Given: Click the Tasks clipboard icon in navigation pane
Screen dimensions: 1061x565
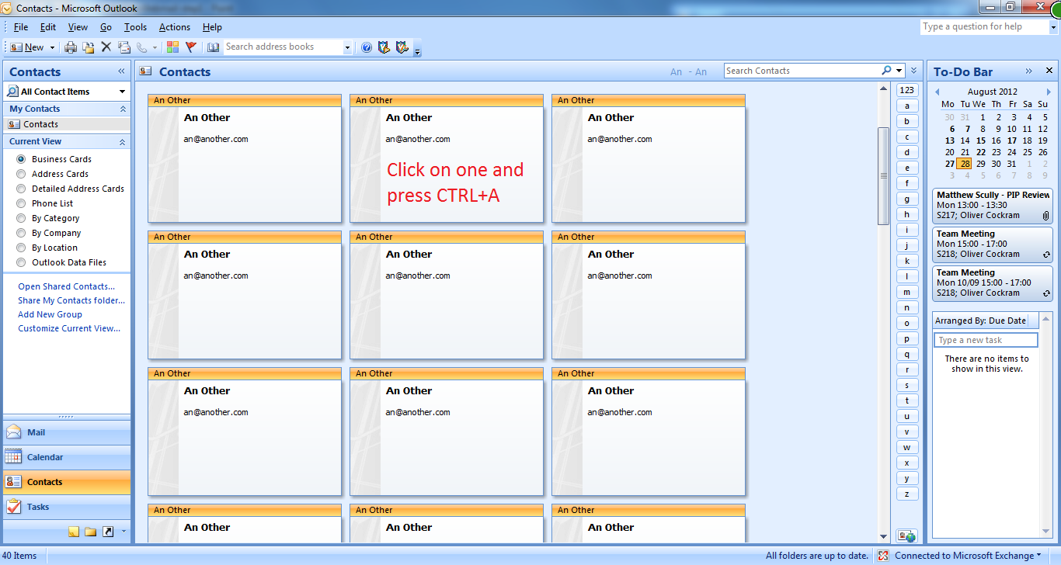Looking at the screenshot, I should point(14,507).
